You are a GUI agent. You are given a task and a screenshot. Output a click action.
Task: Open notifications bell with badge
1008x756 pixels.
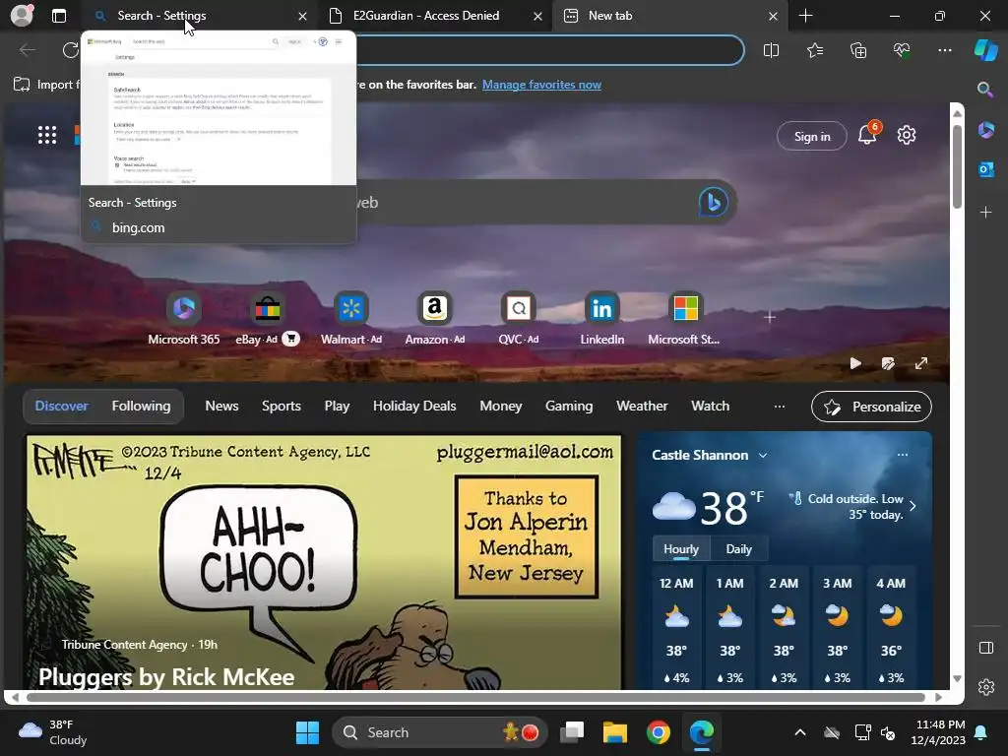point(868,133)
